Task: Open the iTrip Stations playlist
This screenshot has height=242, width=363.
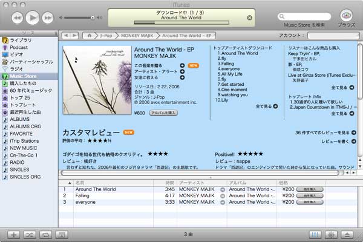Action: [x=29, y=141]
